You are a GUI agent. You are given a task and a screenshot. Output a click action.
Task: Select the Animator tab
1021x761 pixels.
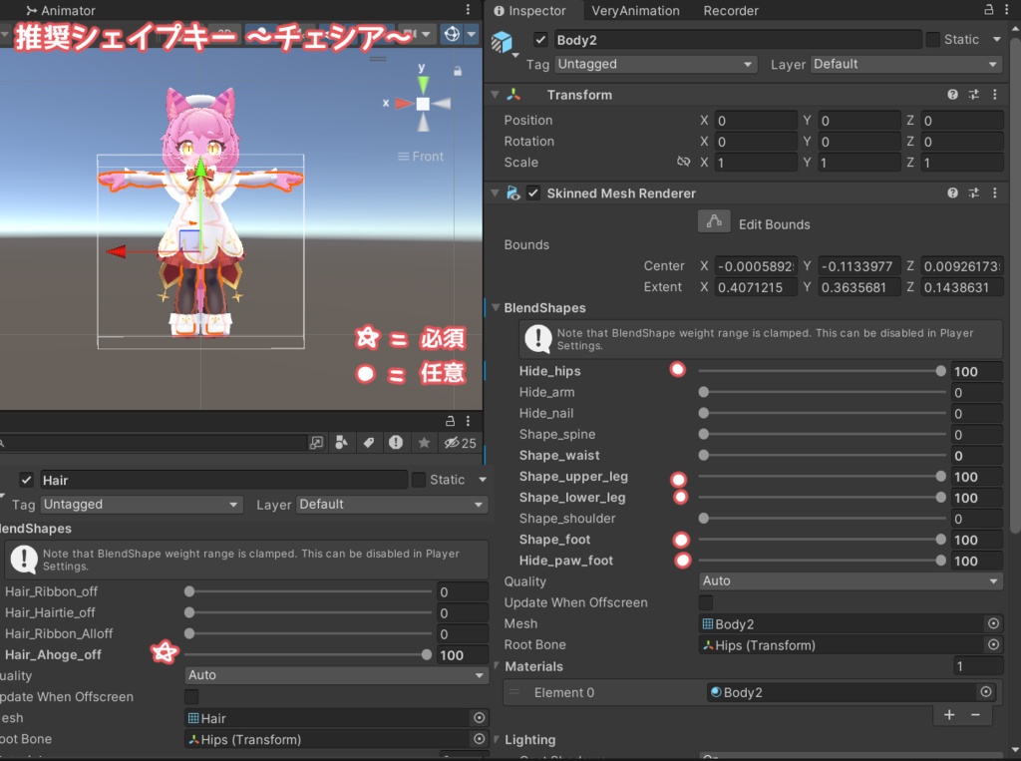61,10
